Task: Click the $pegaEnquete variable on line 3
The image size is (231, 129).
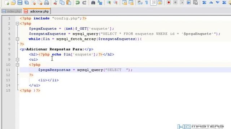Action: [x=43, y=29]
